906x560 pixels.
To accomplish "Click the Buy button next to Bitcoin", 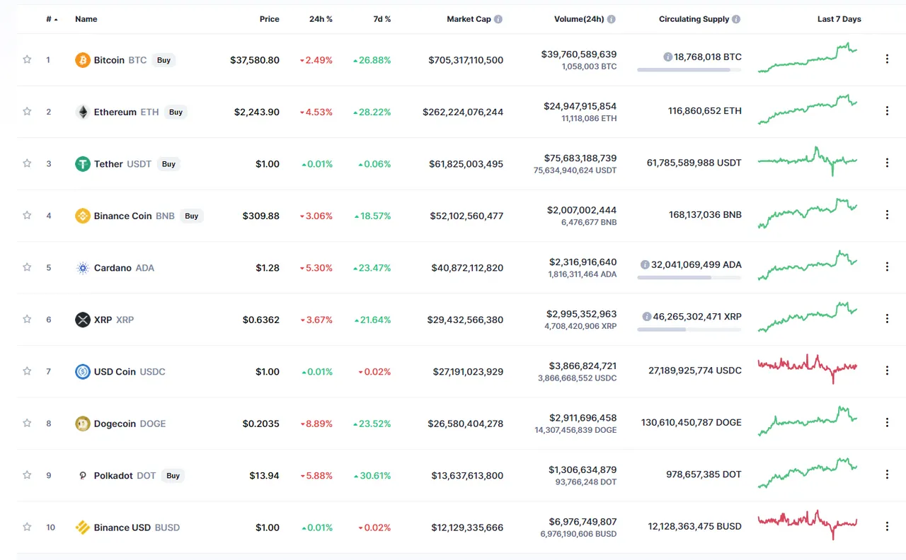I will pyautogui.click(x=164, y=60).
